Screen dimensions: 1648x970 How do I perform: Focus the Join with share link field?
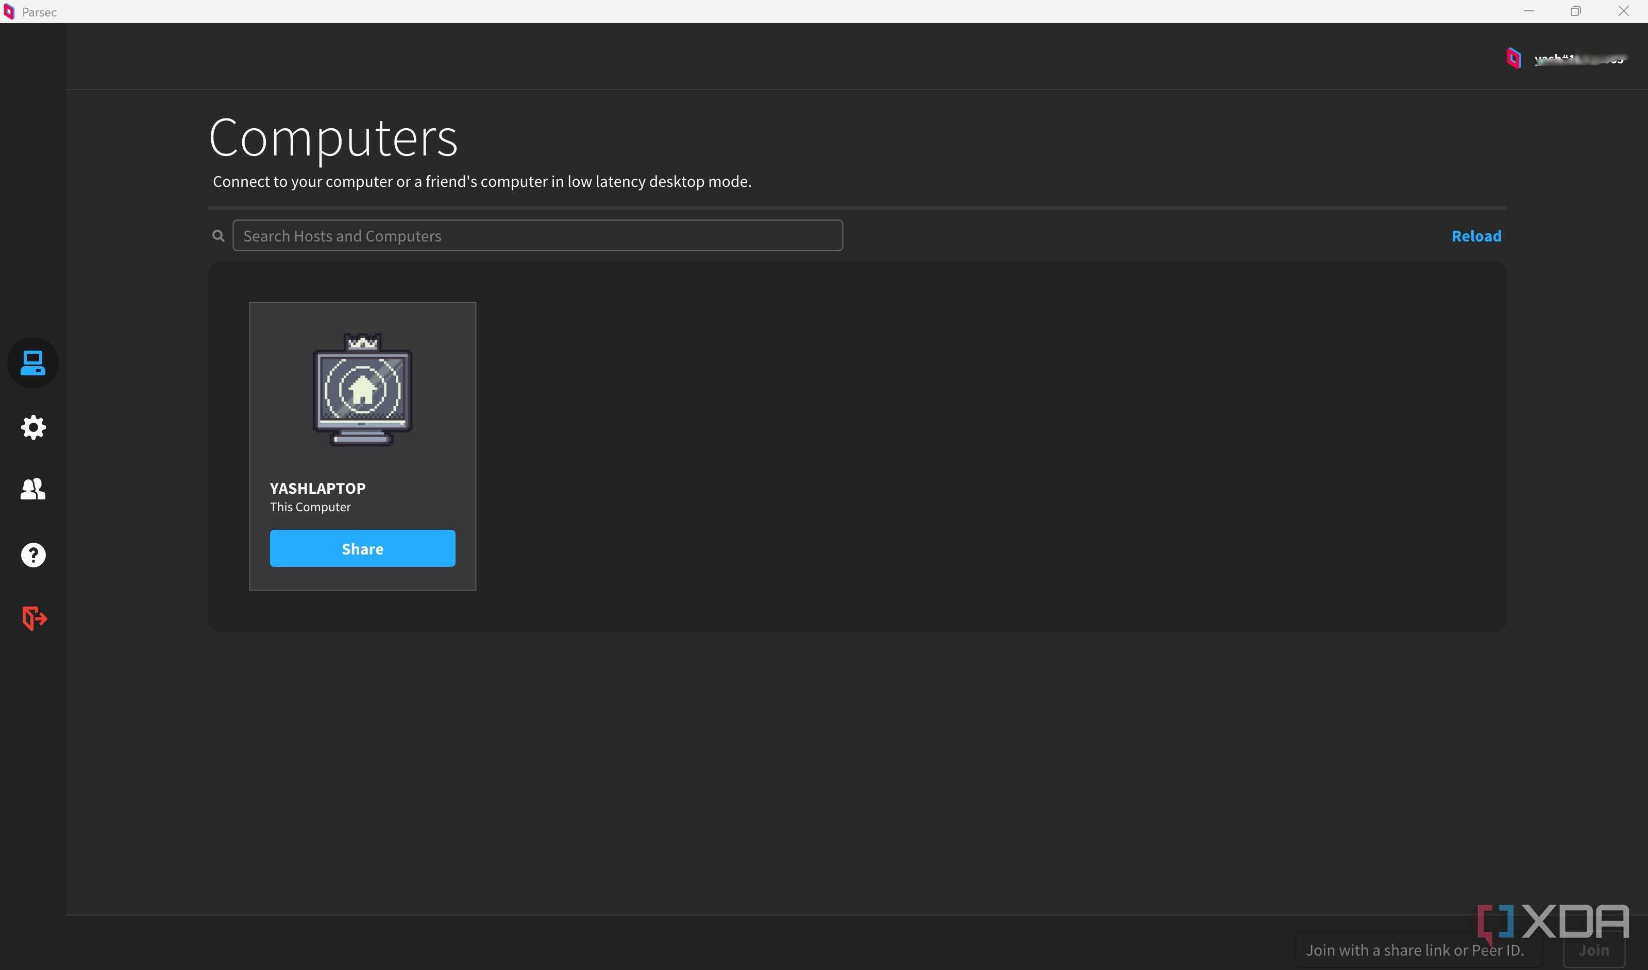coord(1418,950)
